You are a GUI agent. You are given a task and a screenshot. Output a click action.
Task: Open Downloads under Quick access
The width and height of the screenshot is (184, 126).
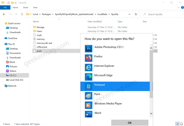click(15, 32)
